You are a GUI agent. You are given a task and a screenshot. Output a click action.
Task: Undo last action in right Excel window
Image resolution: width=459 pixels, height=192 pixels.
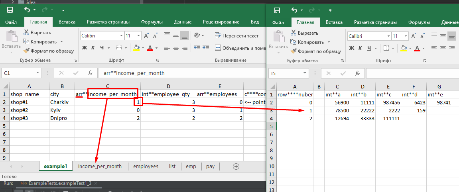pyautogui.click(x=294, y=10)
